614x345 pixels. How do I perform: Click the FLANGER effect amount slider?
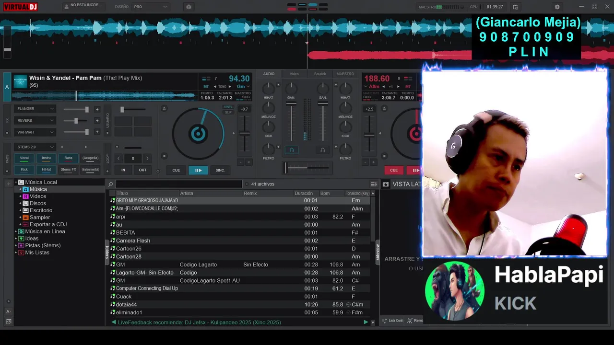click(x=76, y=109)
